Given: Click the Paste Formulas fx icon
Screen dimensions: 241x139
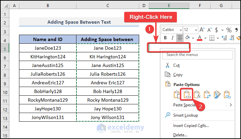Looking at the screenshot, I should pyautogui.click(x=197, y=95).
